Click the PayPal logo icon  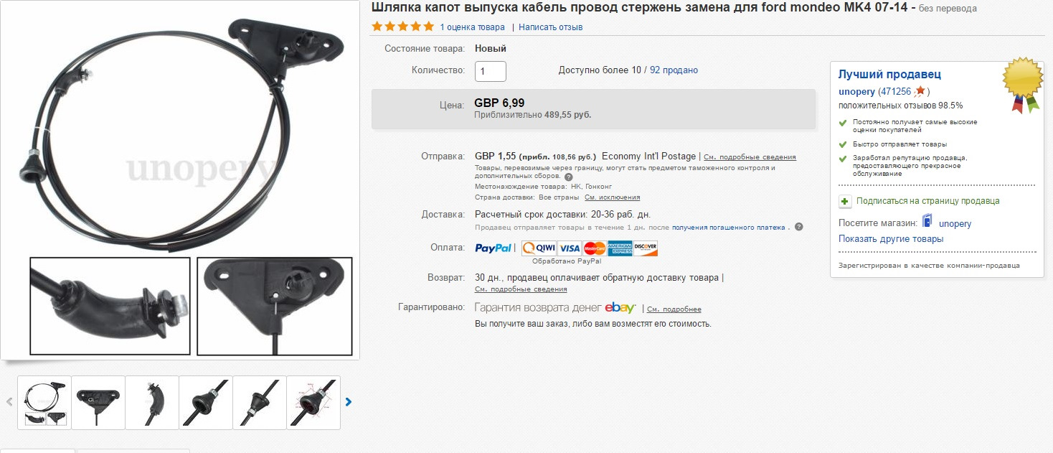[x=494, y=248]
